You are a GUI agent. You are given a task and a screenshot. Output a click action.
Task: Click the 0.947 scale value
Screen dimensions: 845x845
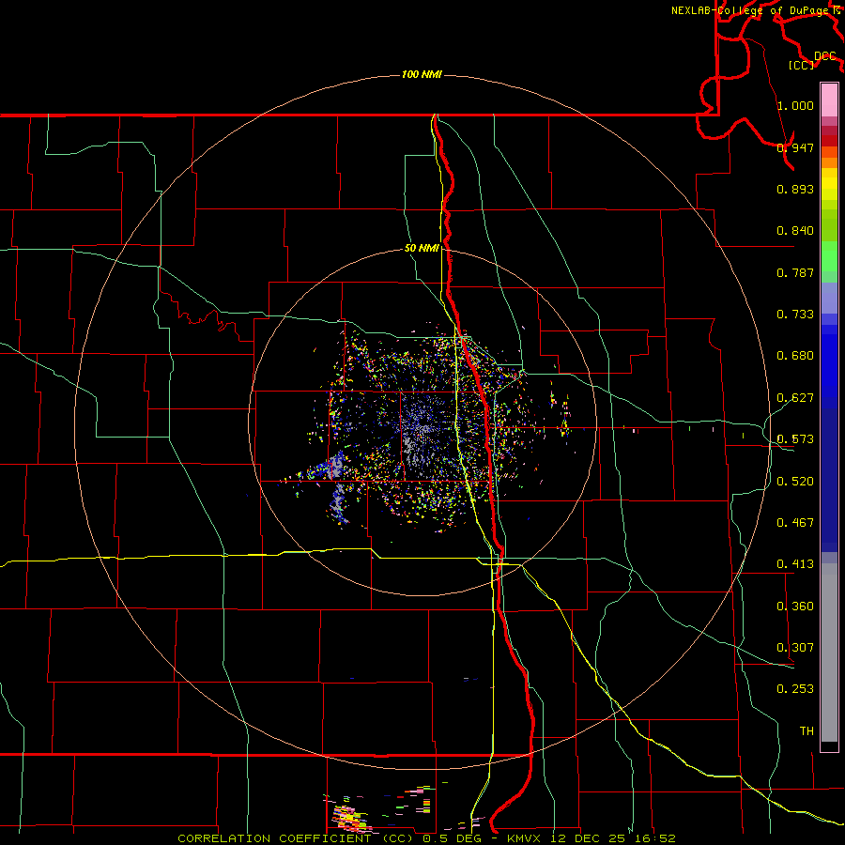[x=795, y=147]
